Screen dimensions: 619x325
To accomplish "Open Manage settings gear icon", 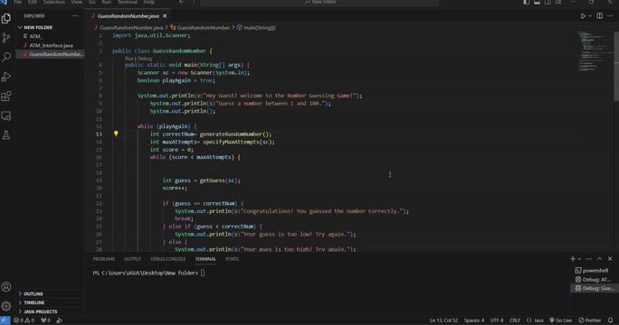I will (6, 306).
